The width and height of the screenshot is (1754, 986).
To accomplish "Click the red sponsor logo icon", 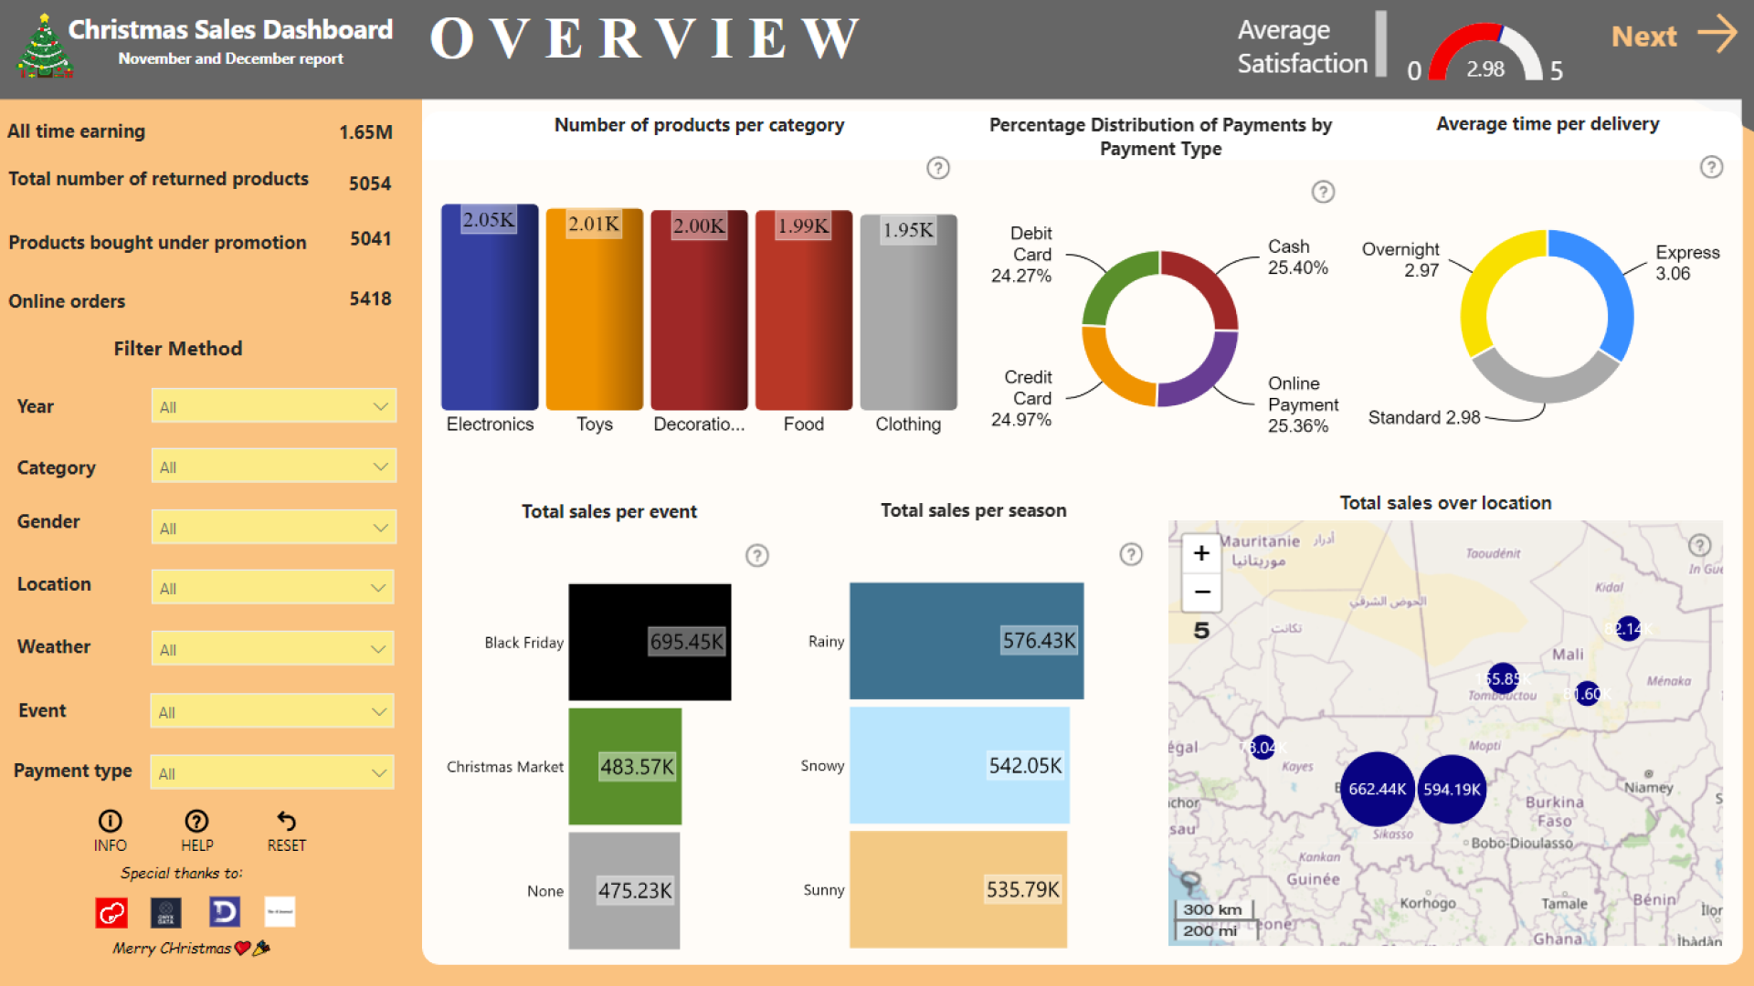I will point(111,912).
